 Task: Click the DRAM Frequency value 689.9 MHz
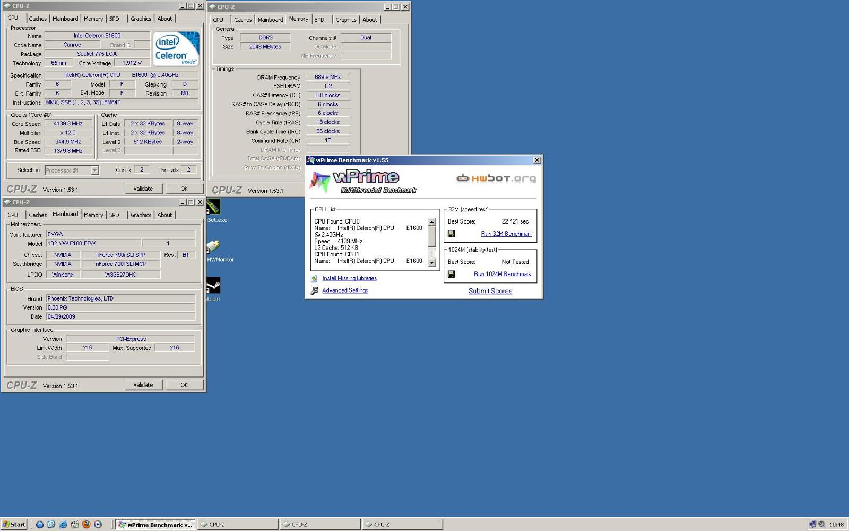click(328, 77)
